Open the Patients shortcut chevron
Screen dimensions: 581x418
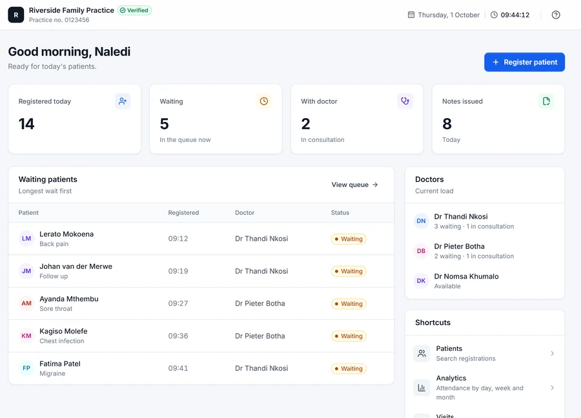point(552,353)
